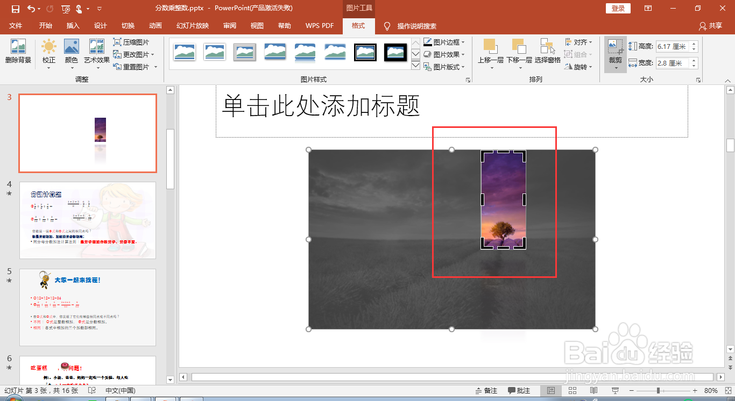This screenshot has height=401, width=735.
Task: Select the black double-frame picture style
Action: (x=365, y=52)
